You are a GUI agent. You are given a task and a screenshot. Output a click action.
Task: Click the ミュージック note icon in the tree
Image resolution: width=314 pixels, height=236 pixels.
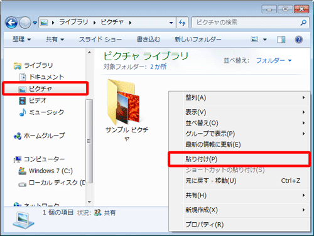point(23,112)
